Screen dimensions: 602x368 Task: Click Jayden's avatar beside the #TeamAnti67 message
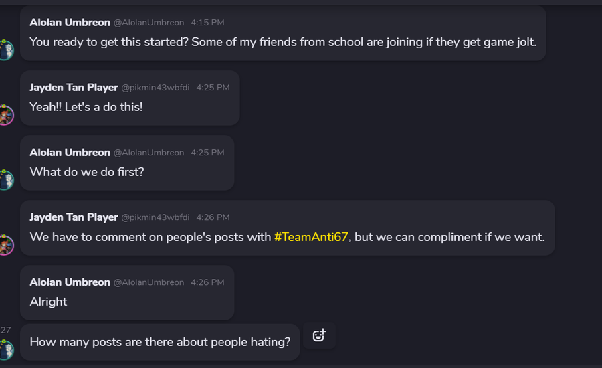[x=5, y=244]
